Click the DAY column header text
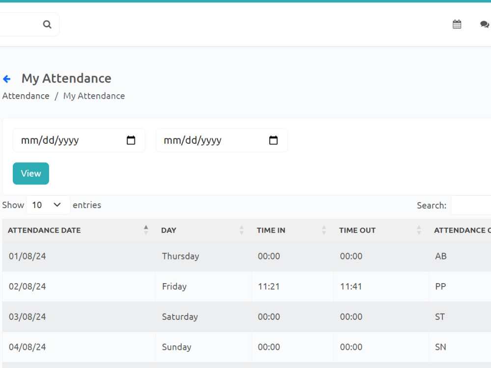This screenshot has height=368, width=491. [x=168, y=230]
